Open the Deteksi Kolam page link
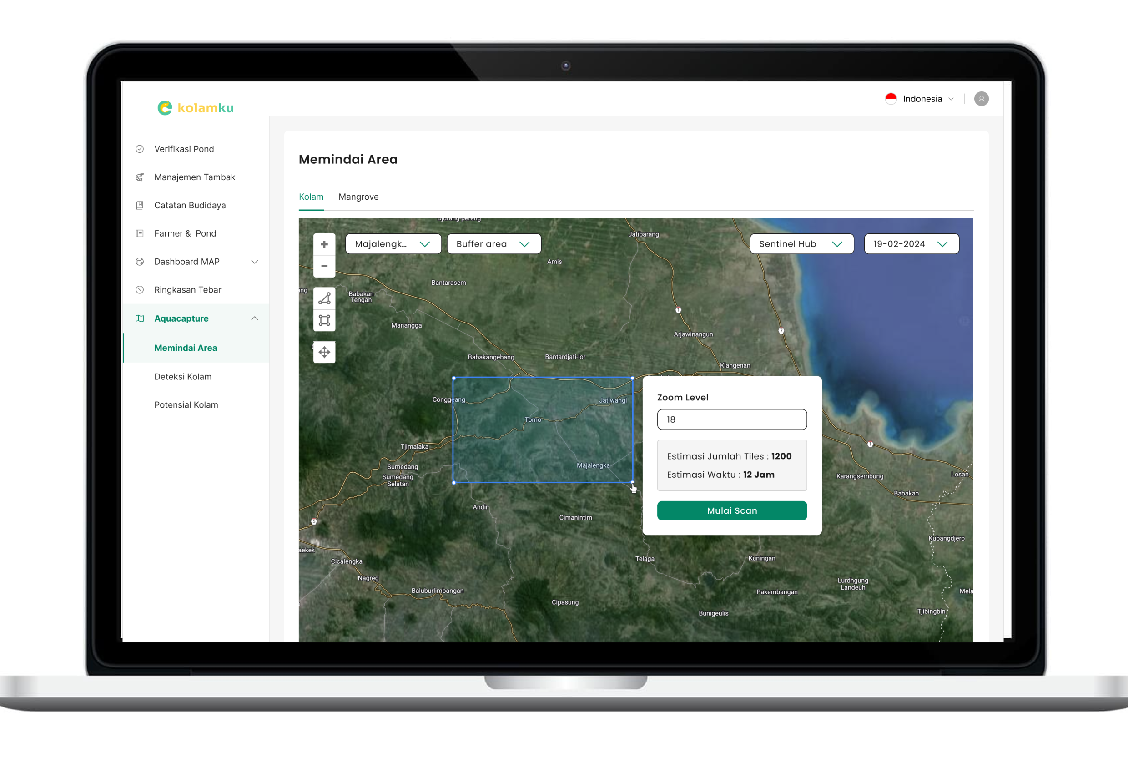 (x=183, y=376)
